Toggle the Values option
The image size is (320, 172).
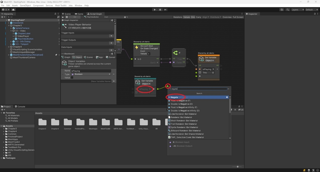187,17
